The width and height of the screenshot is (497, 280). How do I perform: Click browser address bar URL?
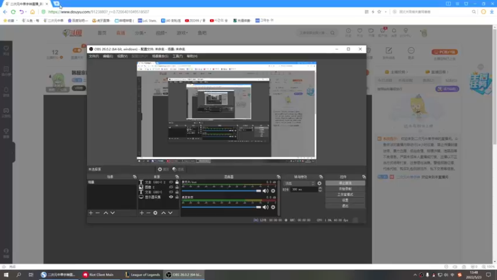[x=99, y=12]
